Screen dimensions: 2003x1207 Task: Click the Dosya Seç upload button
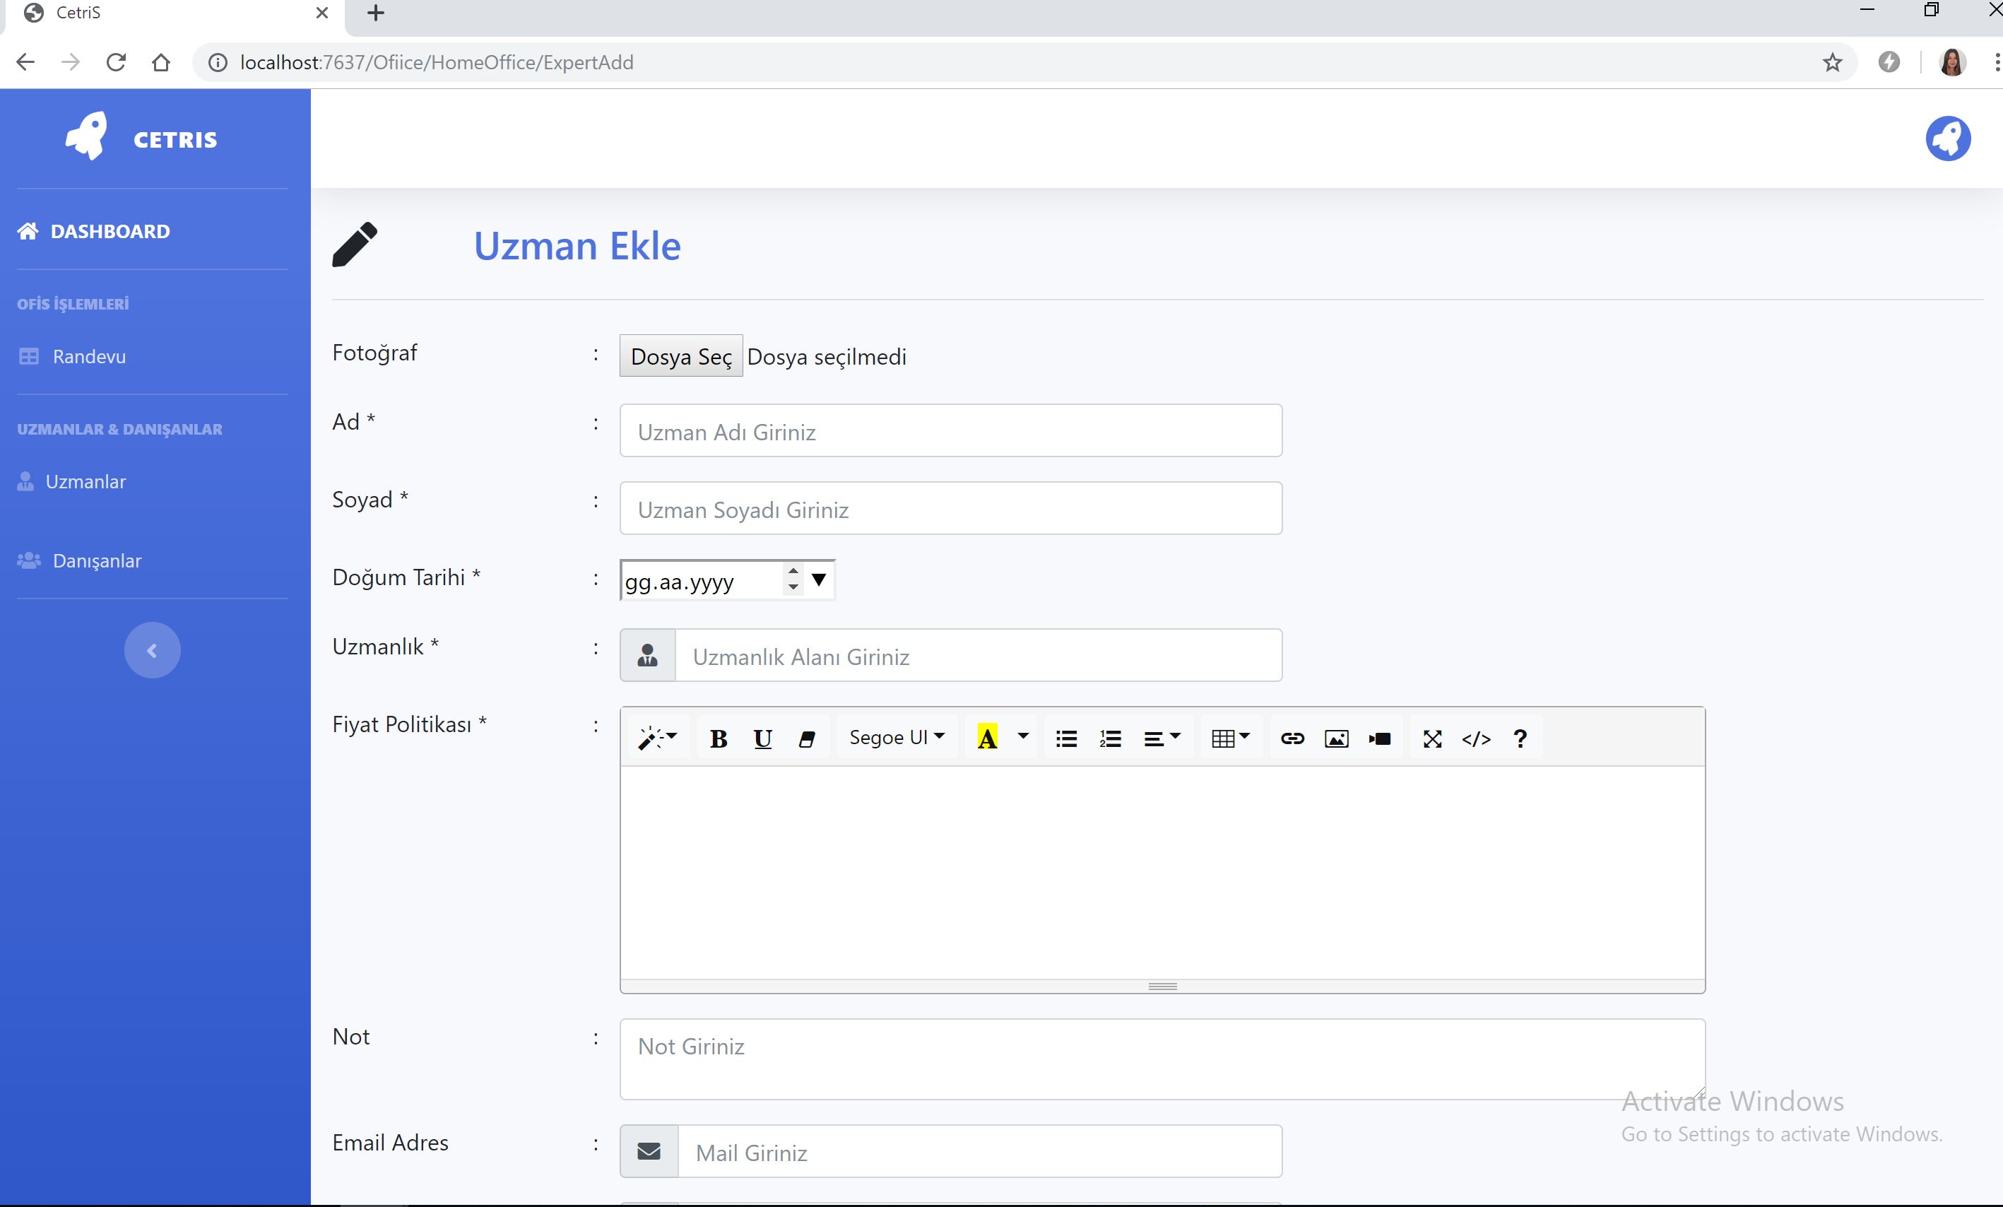(680, 355)
